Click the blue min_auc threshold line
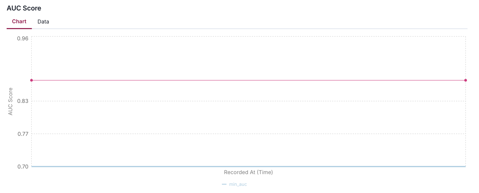This screenshot has height=193, width=479. click(248, 166)
